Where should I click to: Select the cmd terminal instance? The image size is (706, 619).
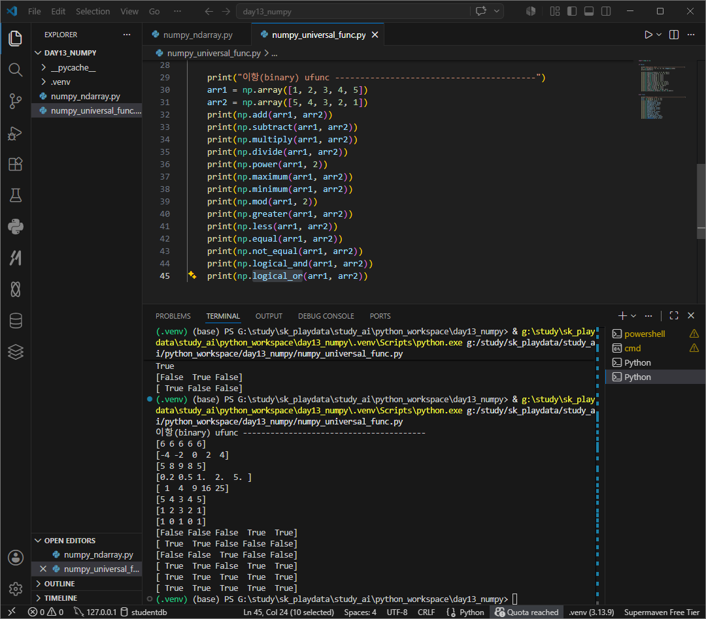pyautogui.click(x=655, y=348)
